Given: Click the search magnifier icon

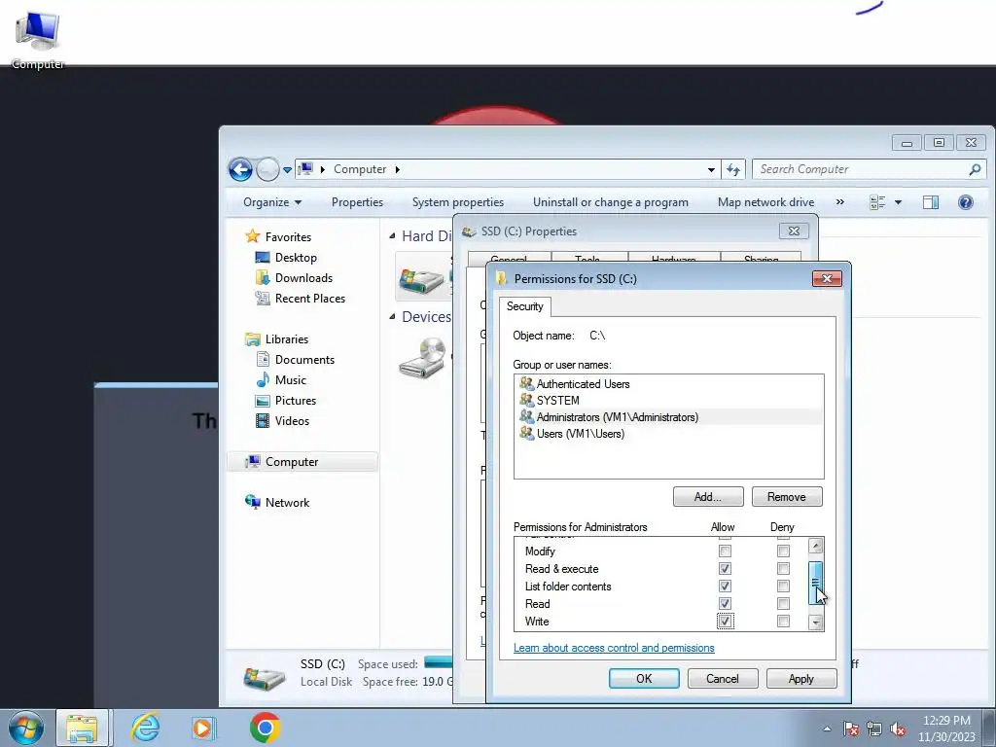Looking at the screenshot, I should pos(975,169).
